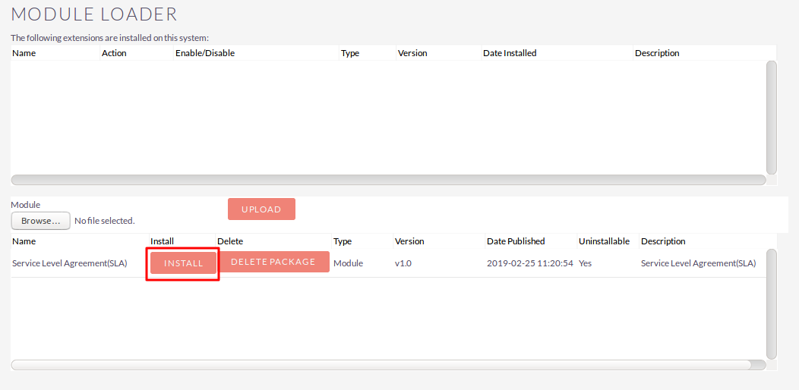Click the Upload button
Viewport: 799px width, 390px height.
261,209
